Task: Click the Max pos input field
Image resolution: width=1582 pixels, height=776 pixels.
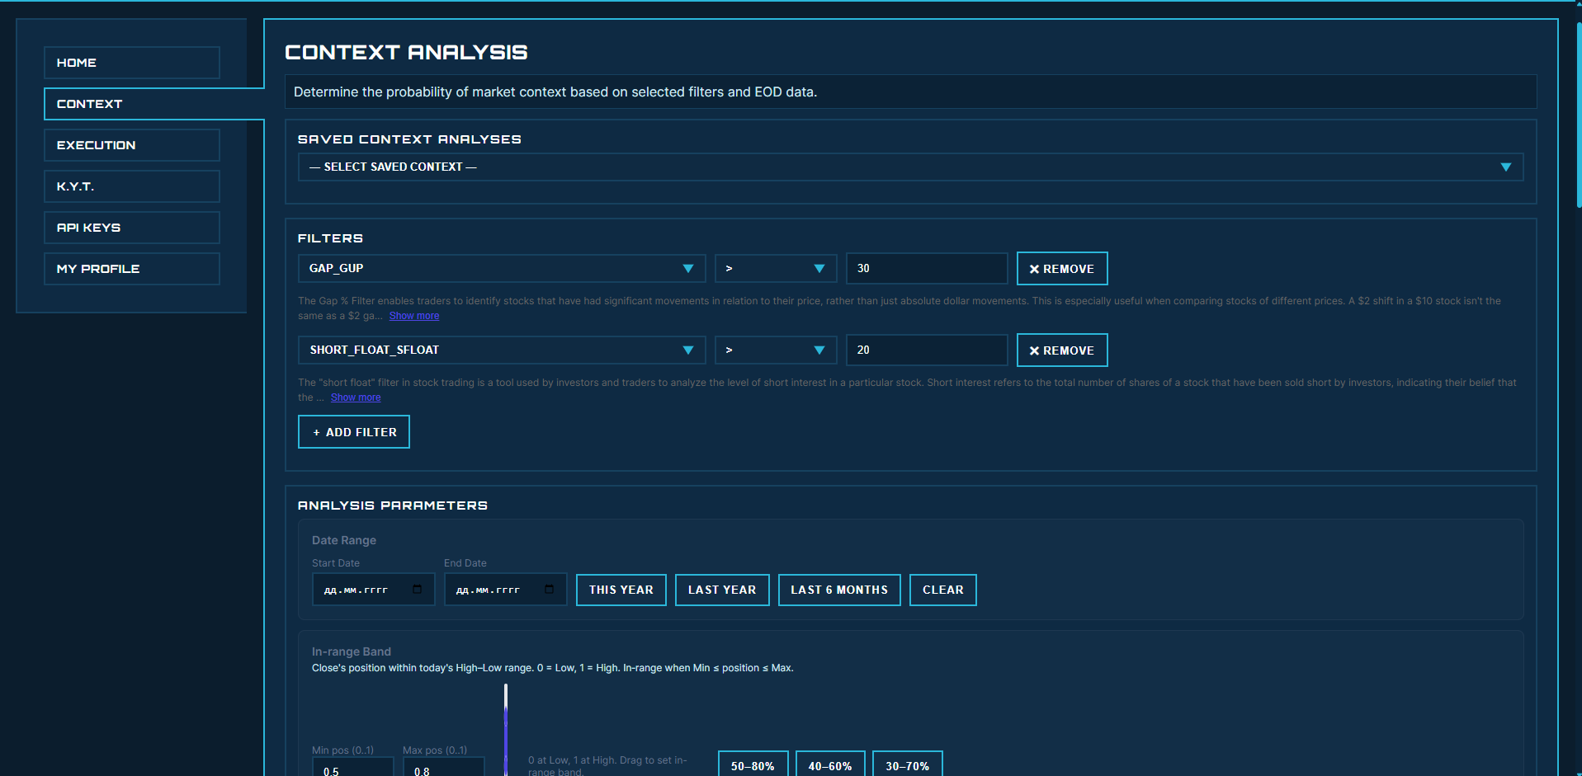Action: (444, 768)
